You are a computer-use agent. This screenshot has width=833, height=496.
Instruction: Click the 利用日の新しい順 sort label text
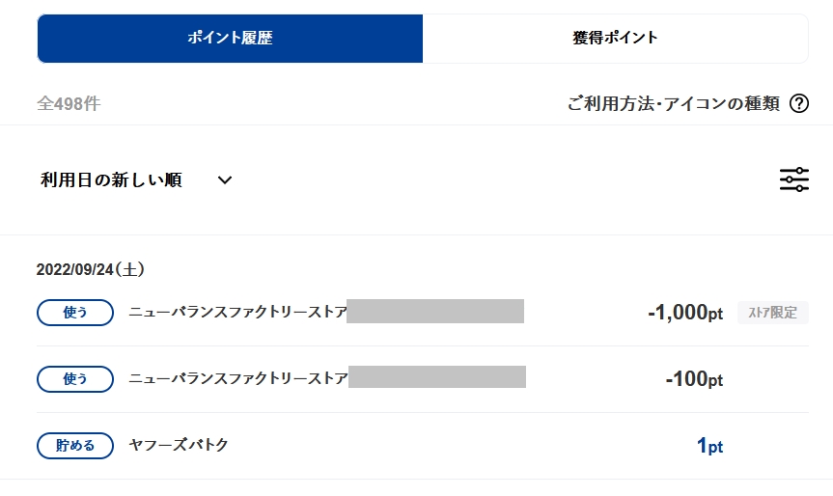(x=112, y=179)
